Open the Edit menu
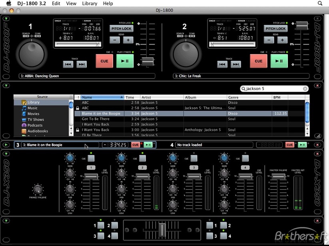The height and width of the screenshot is (246, 329). [x=56, y=4]
